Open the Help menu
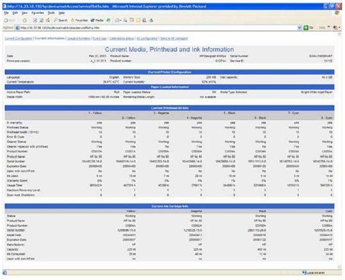The image size is (345, 280). (61, 13)
